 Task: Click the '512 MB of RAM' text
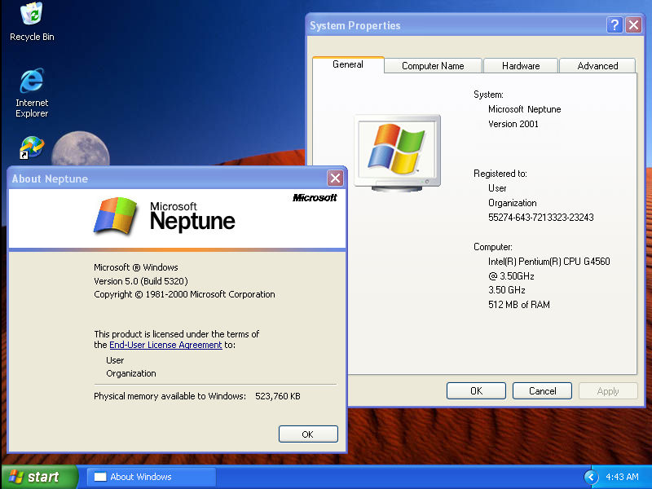519,305
